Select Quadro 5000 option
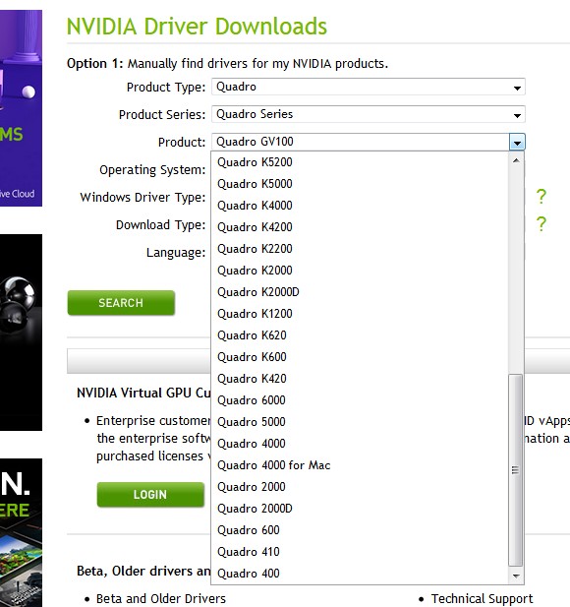This screenshot has height=607, width=570. point(360,422)
